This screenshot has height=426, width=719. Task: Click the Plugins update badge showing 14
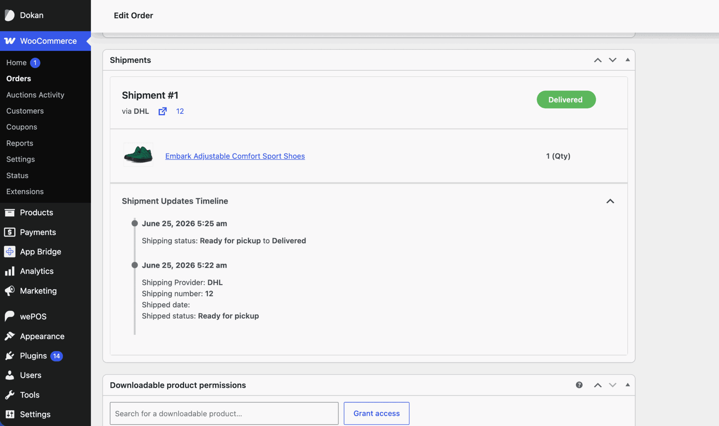[57, 356]
